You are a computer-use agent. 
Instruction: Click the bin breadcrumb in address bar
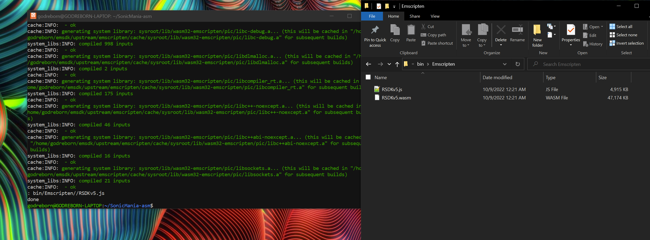(420, 64)
